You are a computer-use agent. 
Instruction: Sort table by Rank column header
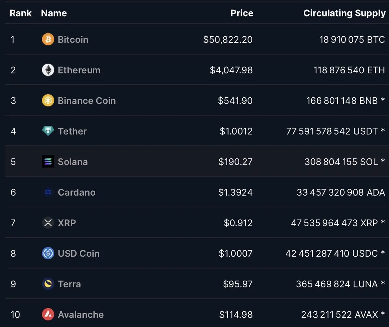(21, 13)
